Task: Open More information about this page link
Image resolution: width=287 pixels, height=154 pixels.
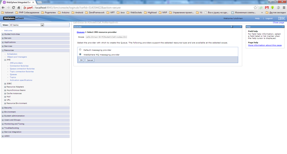Action: 265,45
